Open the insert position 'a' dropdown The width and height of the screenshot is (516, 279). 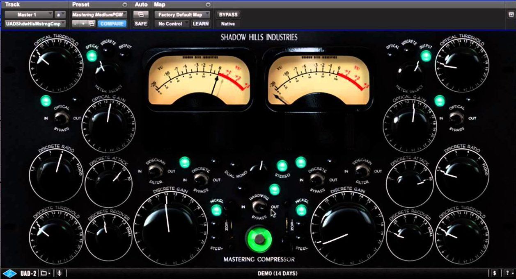pyautogui.click(x=60, y=15)
